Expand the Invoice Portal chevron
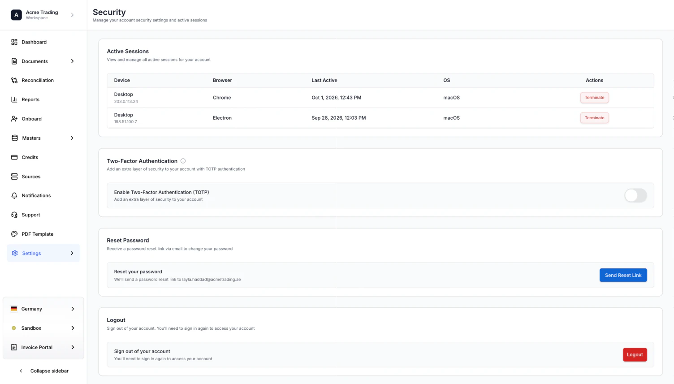Image resolution: width=674 pixels, height=384 pixels. pyautogui.click(x=73, y=347)
